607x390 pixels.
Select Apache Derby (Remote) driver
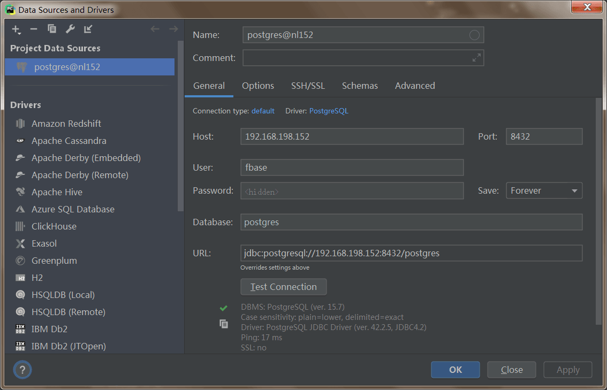pos(90,175)
